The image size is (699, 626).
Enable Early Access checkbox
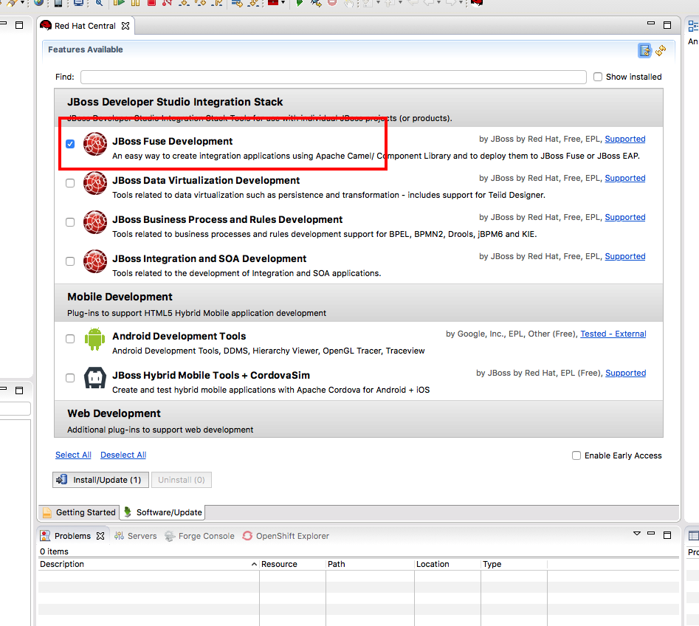point(576,455)
